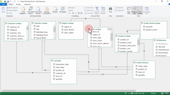Click Product-Lookup scrollbar down arrow
Viewport: 170px width, 95px height.
138,51
